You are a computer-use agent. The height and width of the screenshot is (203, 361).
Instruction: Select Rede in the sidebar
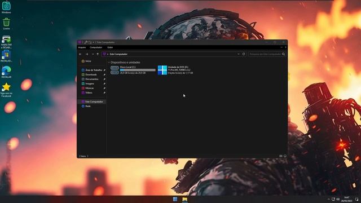tap(86, 107)
